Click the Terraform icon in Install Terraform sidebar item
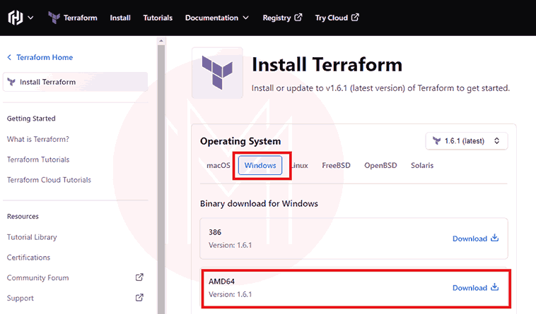 [11, 82]
